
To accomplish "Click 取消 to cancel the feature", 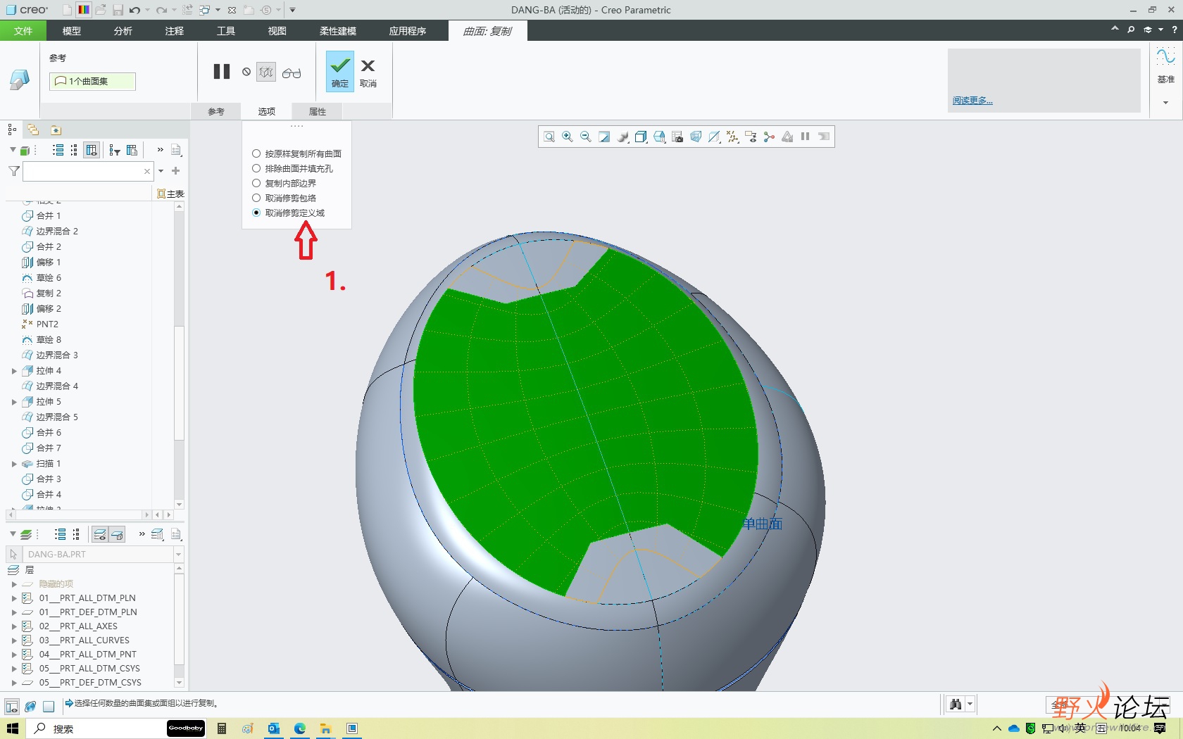I will click(368, 73).
